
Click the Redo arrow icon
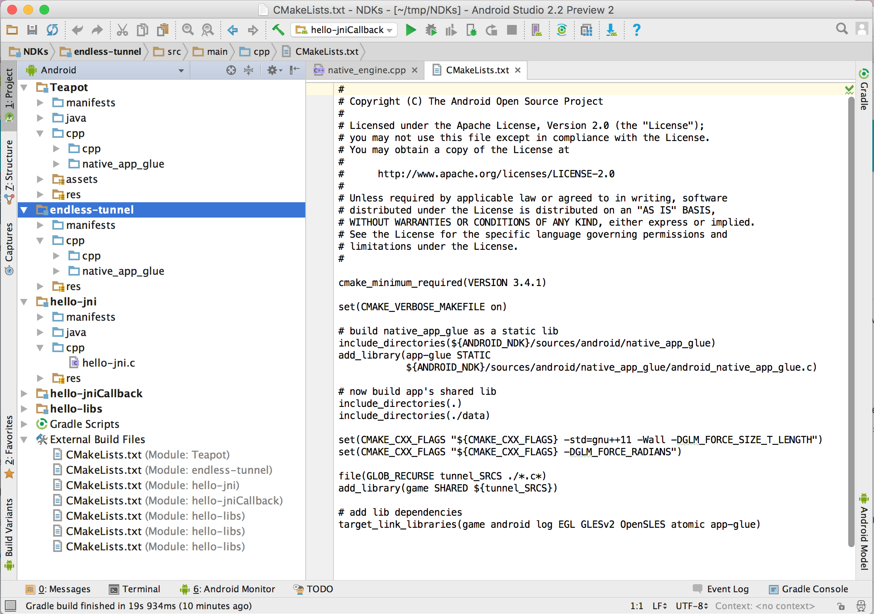click(x=97, y=30)
